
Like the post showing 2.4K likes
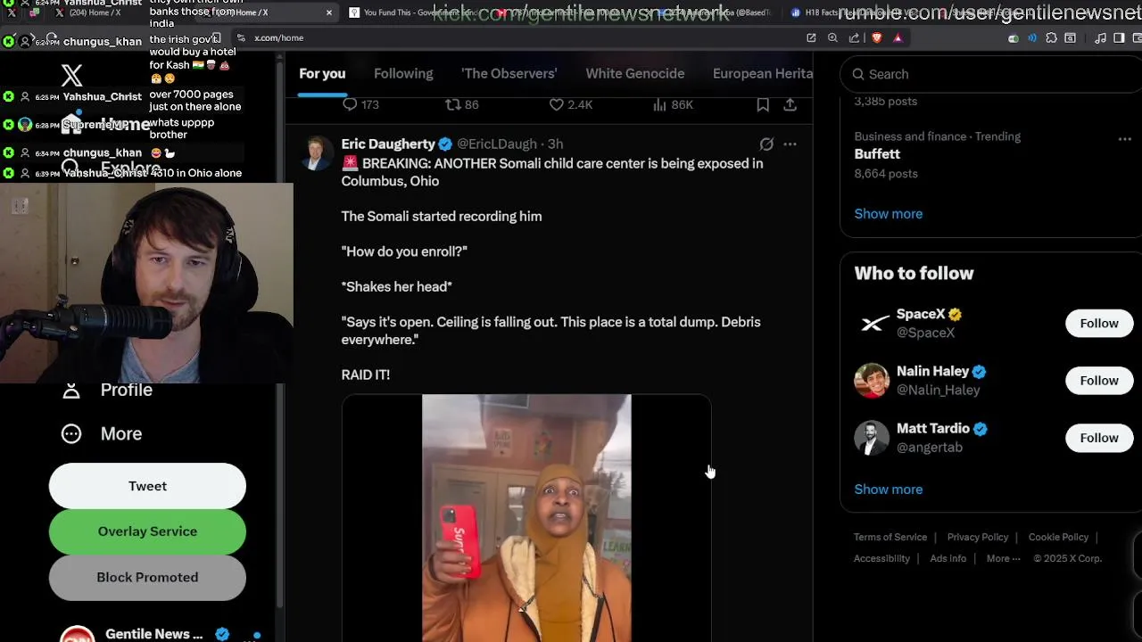[x=570, y=104]
